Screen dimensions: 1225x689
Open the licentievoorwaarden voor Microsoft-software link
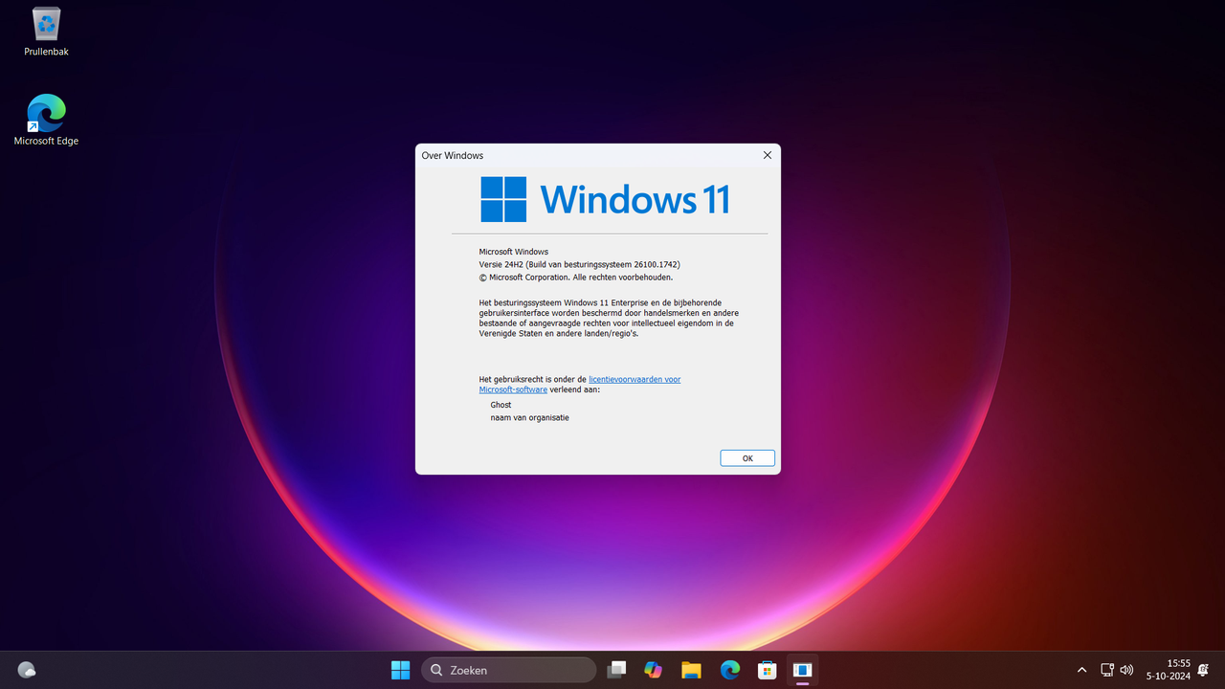point(580,385)
